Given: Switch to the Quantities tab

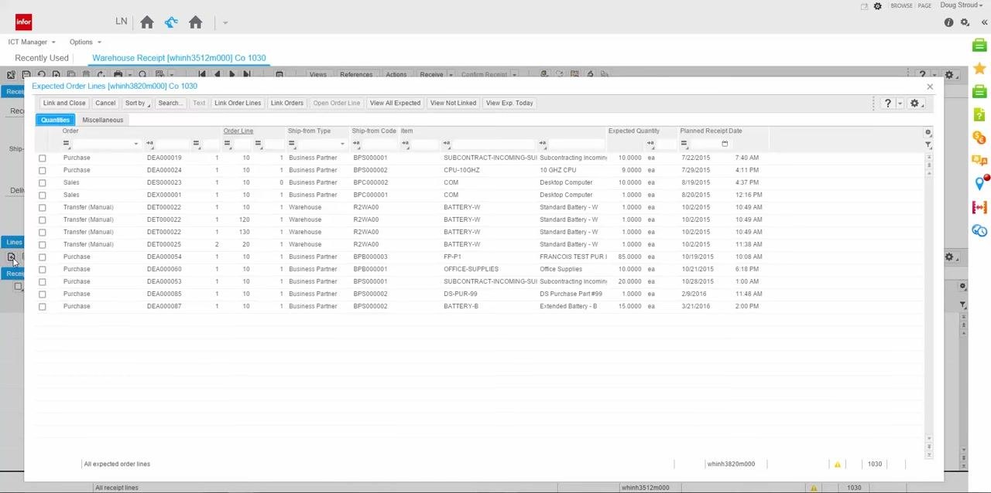Looking at the screenshot, I should coord(55,120).
